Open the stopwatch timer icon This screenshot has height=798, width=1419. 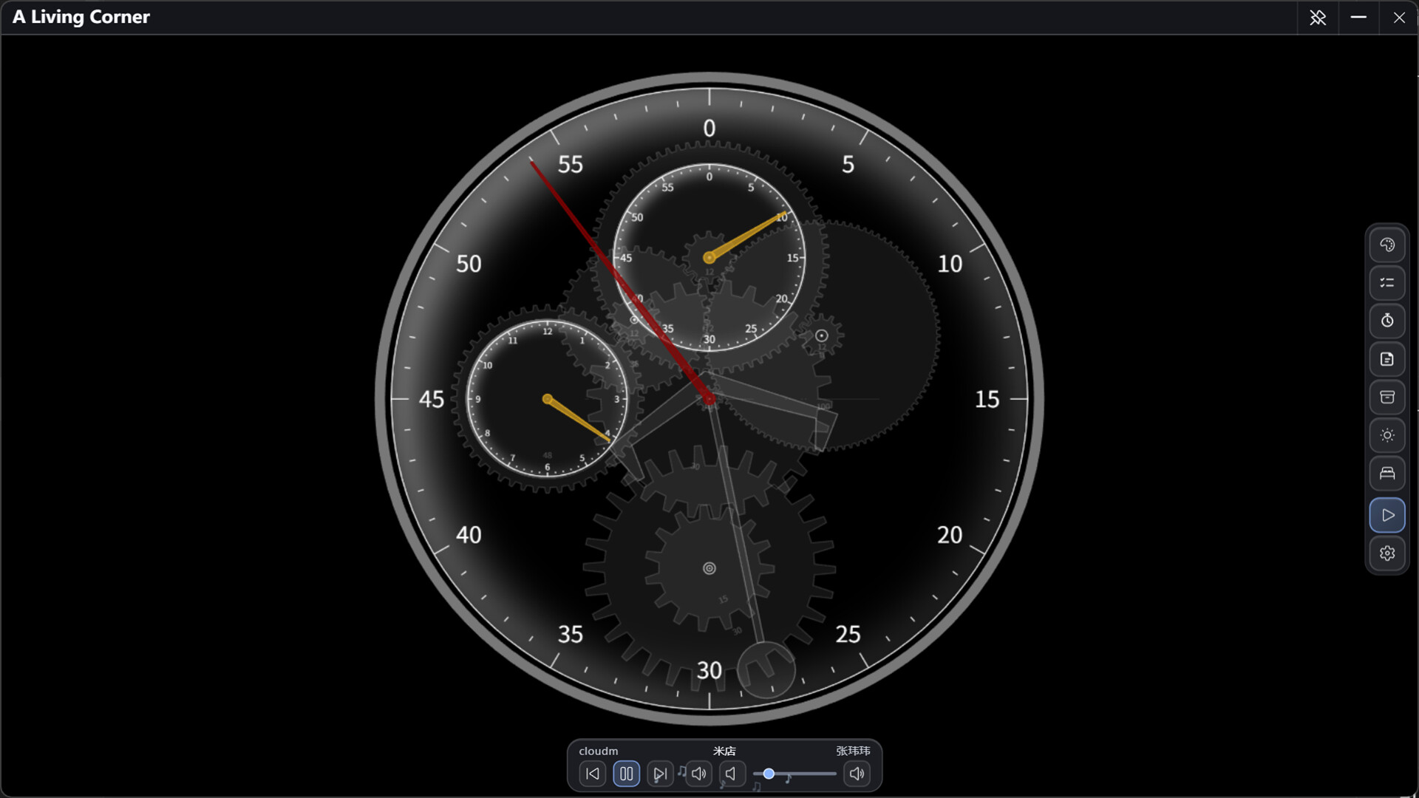(x=1387, y=321)
